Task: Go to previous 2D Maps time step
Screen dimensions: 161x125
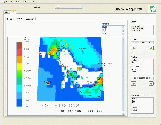Action: click(134, 48)
